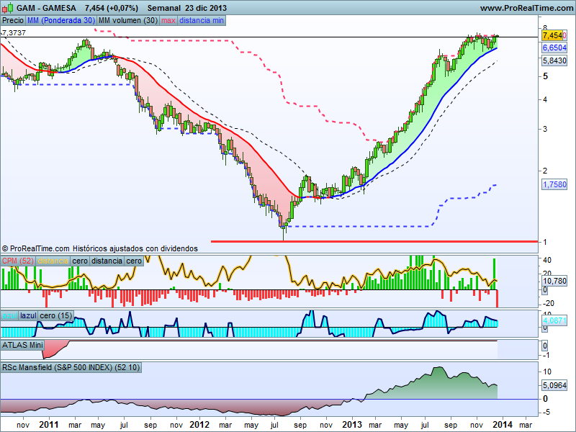Open the MM (Ponderada 30) indicator label
The image size is (576, 432).
[60, 21]
